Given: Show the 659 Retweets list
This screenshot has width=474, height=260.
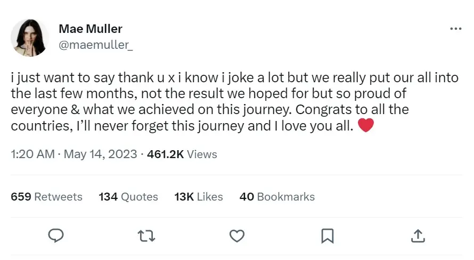Looking at the screenshot, I should pos(47,197).
